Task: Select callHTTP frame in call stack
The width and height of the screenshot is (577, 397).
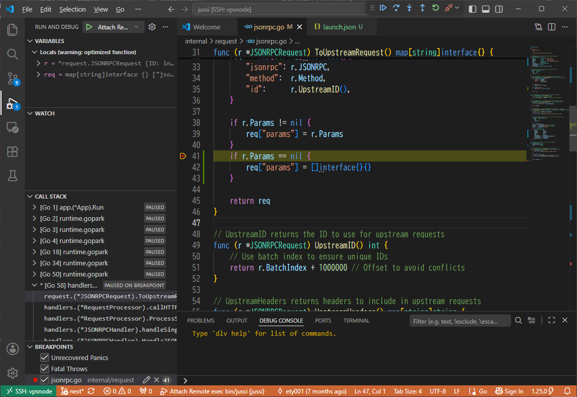Action: pos(111,307)
